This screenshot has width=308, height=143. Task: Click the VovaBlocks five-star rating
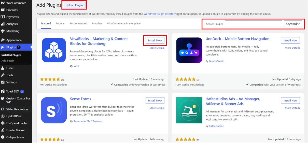pyautogui.click(x=50, y=79)
